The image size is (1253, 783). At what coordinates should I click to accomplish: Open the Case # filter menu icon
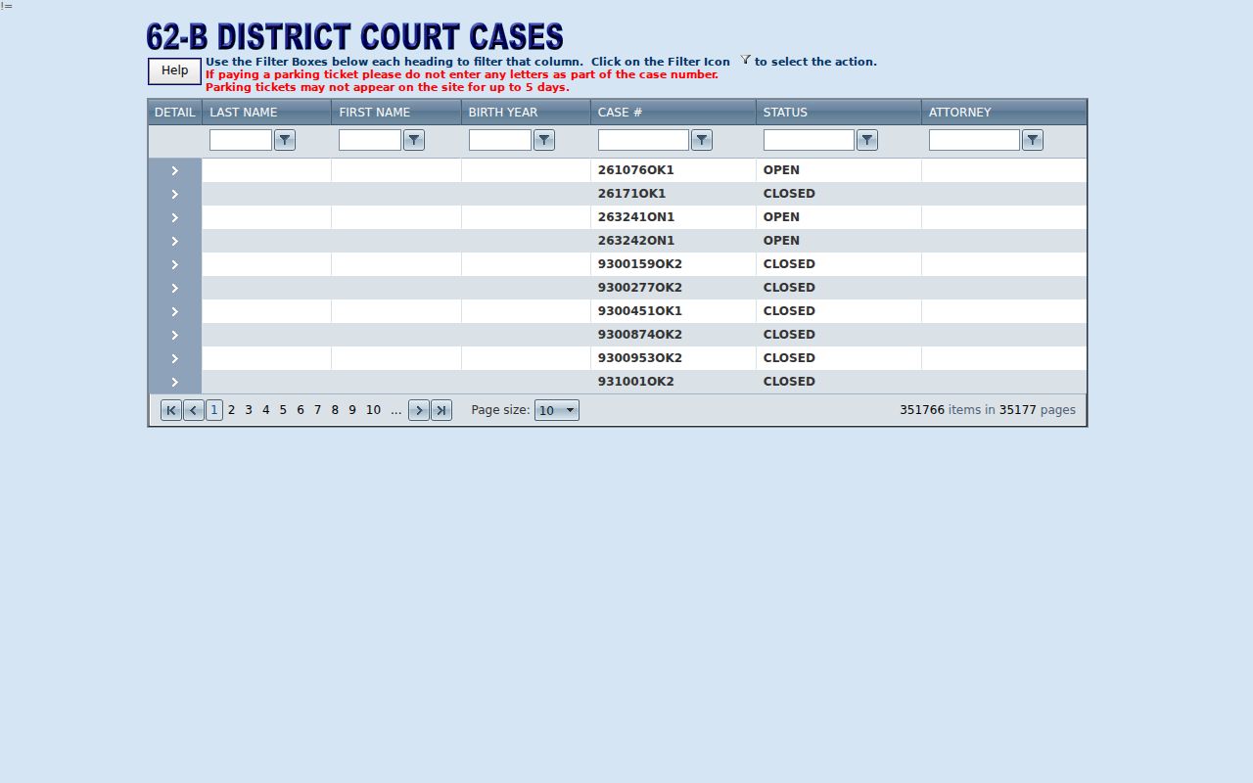click(x=702, y=140)
